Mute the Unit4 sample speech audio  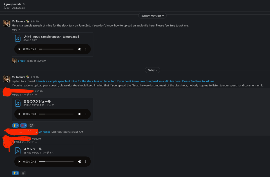click(79, 49)
